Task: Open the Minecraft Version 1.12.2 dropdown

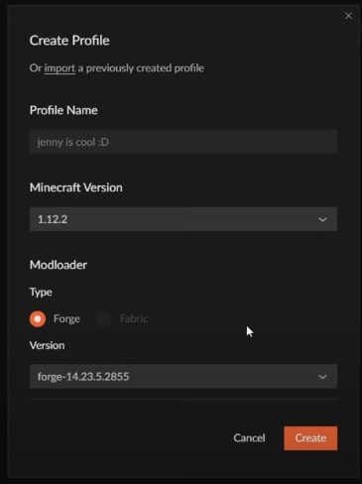Action: [183, 219]
